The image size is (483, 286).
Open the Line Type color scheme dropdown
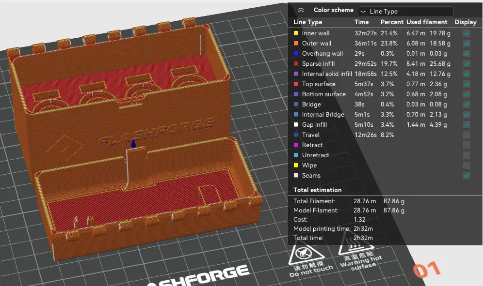(406, 12)
